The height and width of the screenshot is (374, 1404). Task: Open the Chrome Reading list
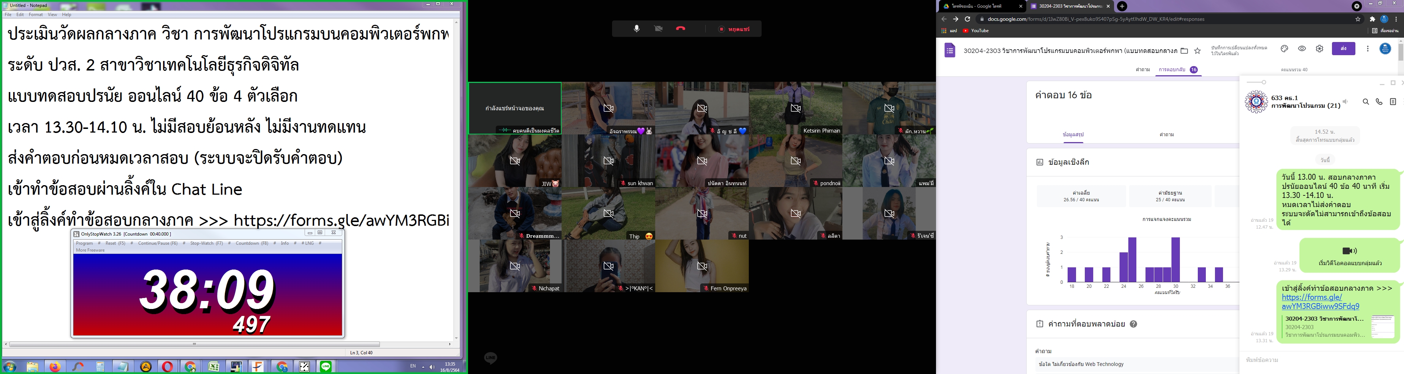1385,30
